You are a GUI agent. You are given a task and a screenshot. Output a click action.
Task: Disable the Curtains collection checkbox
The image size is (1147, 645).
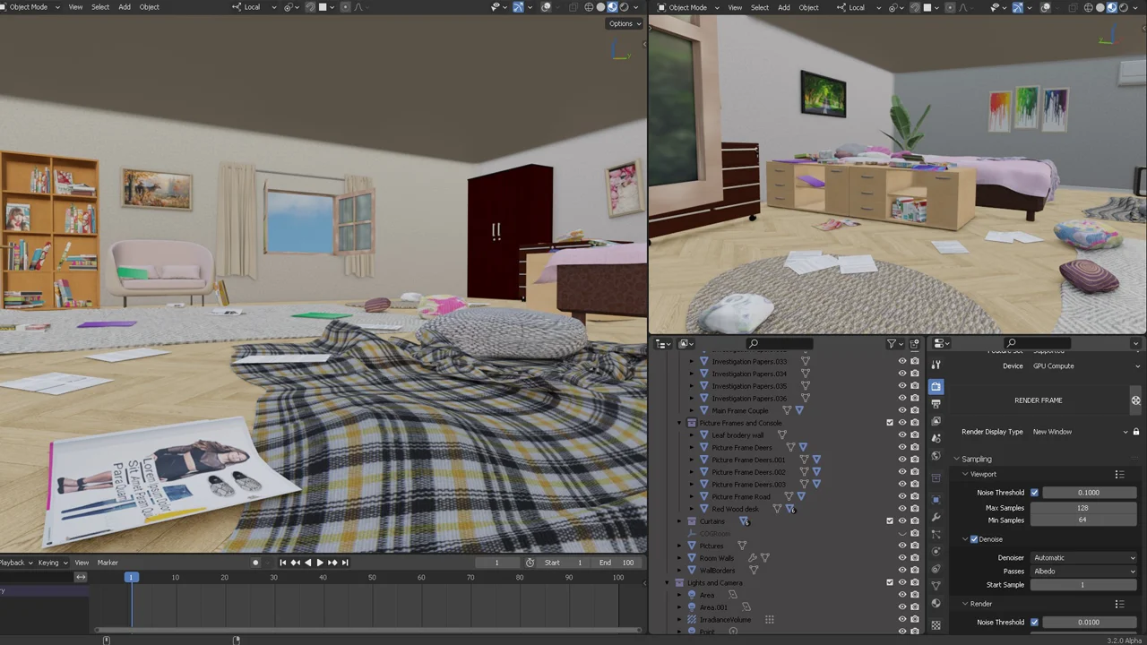click(x=889, y=520)
